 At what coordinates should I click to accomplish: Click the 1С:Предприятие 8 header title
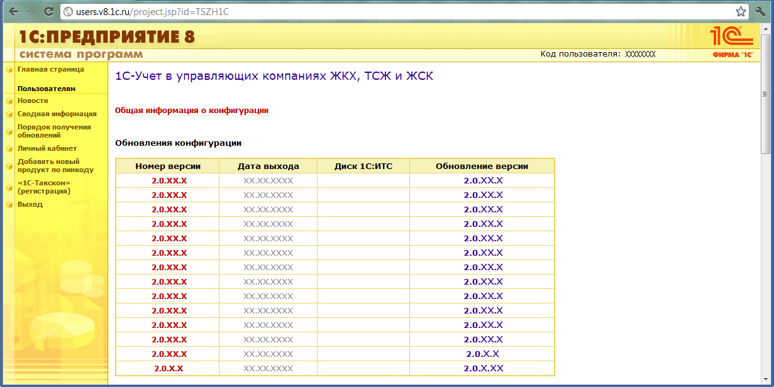click(x=107, y=37)
